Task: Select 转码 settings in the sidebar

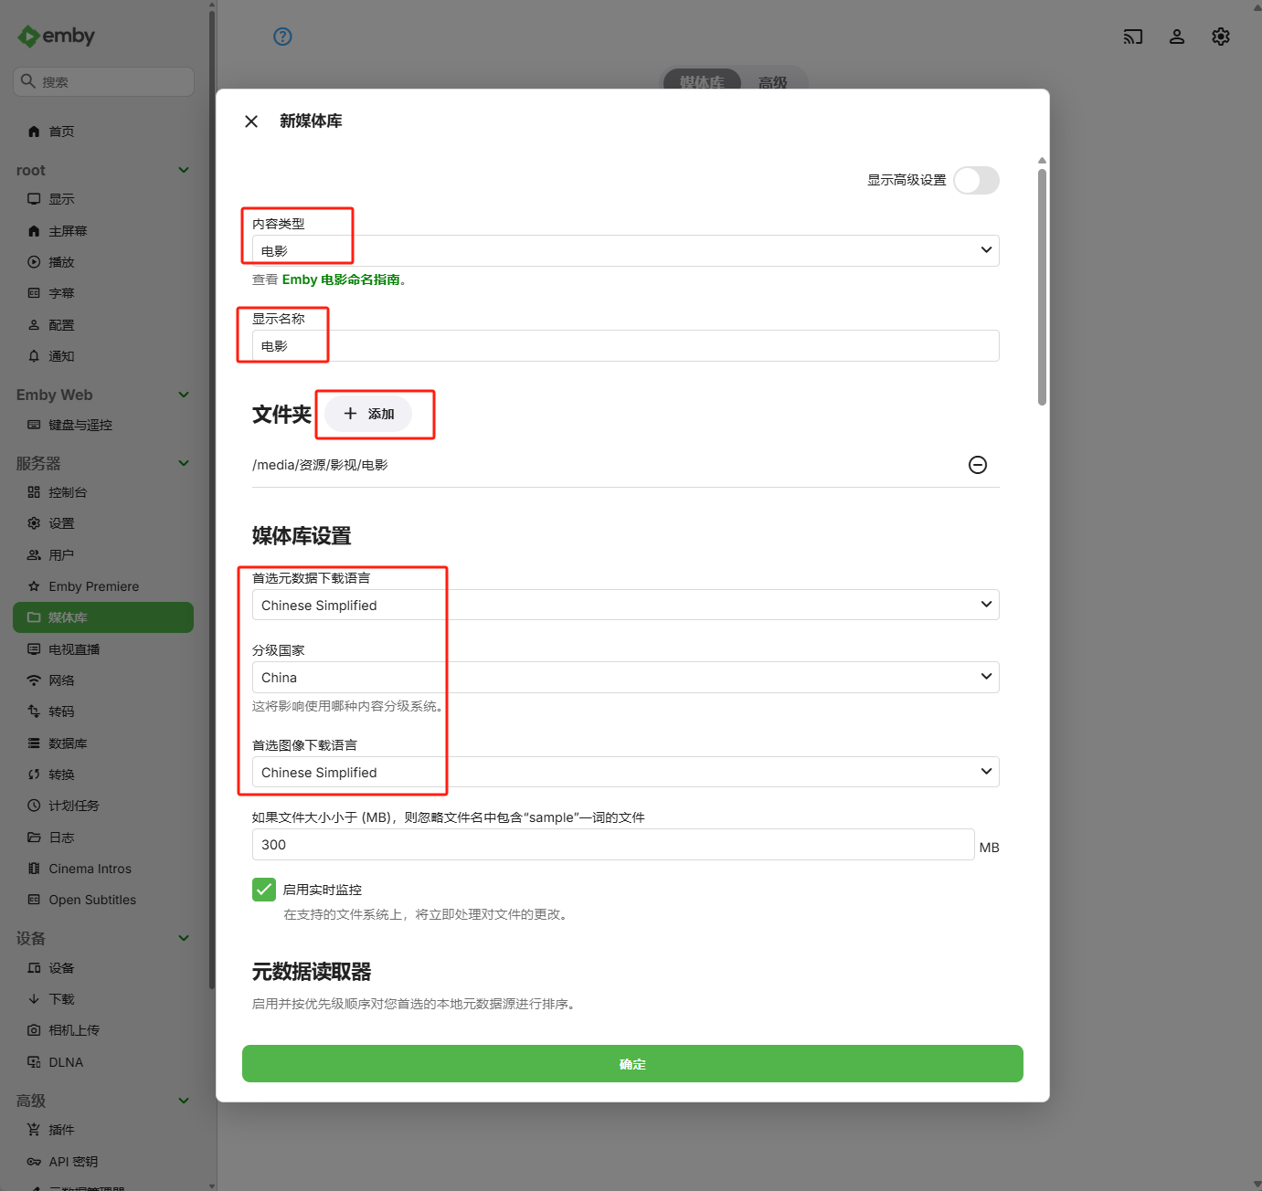Action: click(62, 711)
